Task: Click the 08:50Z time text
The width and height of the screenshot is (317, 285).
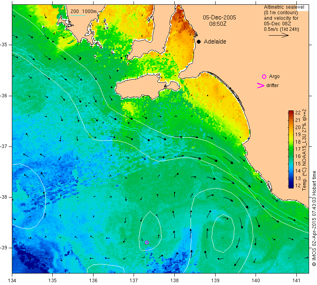Action: point(218,24)
